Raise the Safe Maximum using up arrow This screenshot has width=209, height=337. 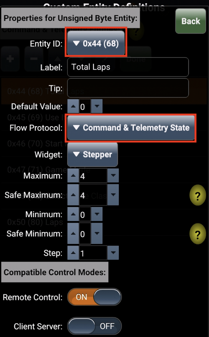[73, 195]
